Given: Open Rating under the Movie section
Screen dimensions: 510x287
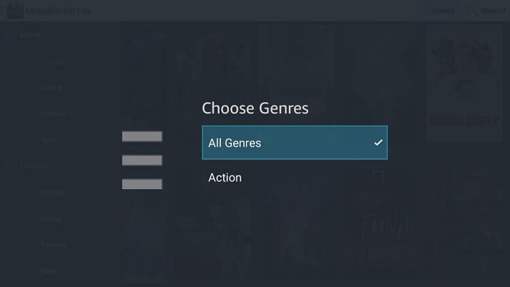Looking at the screenshot, I should tap(52, 88).
